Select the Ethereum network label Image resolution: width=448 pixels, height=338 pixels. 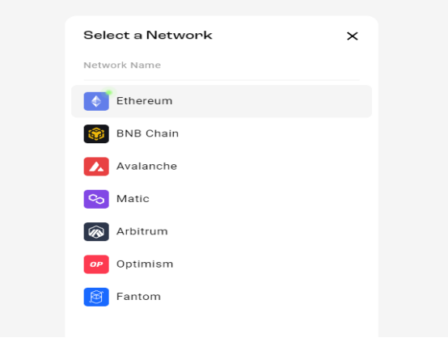[144, 101]
